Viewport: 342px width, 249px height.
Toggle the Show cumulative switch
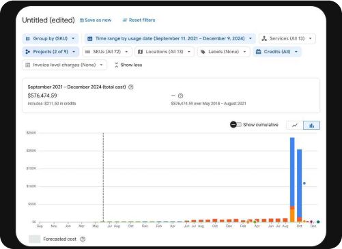click(x=236, y=125)
